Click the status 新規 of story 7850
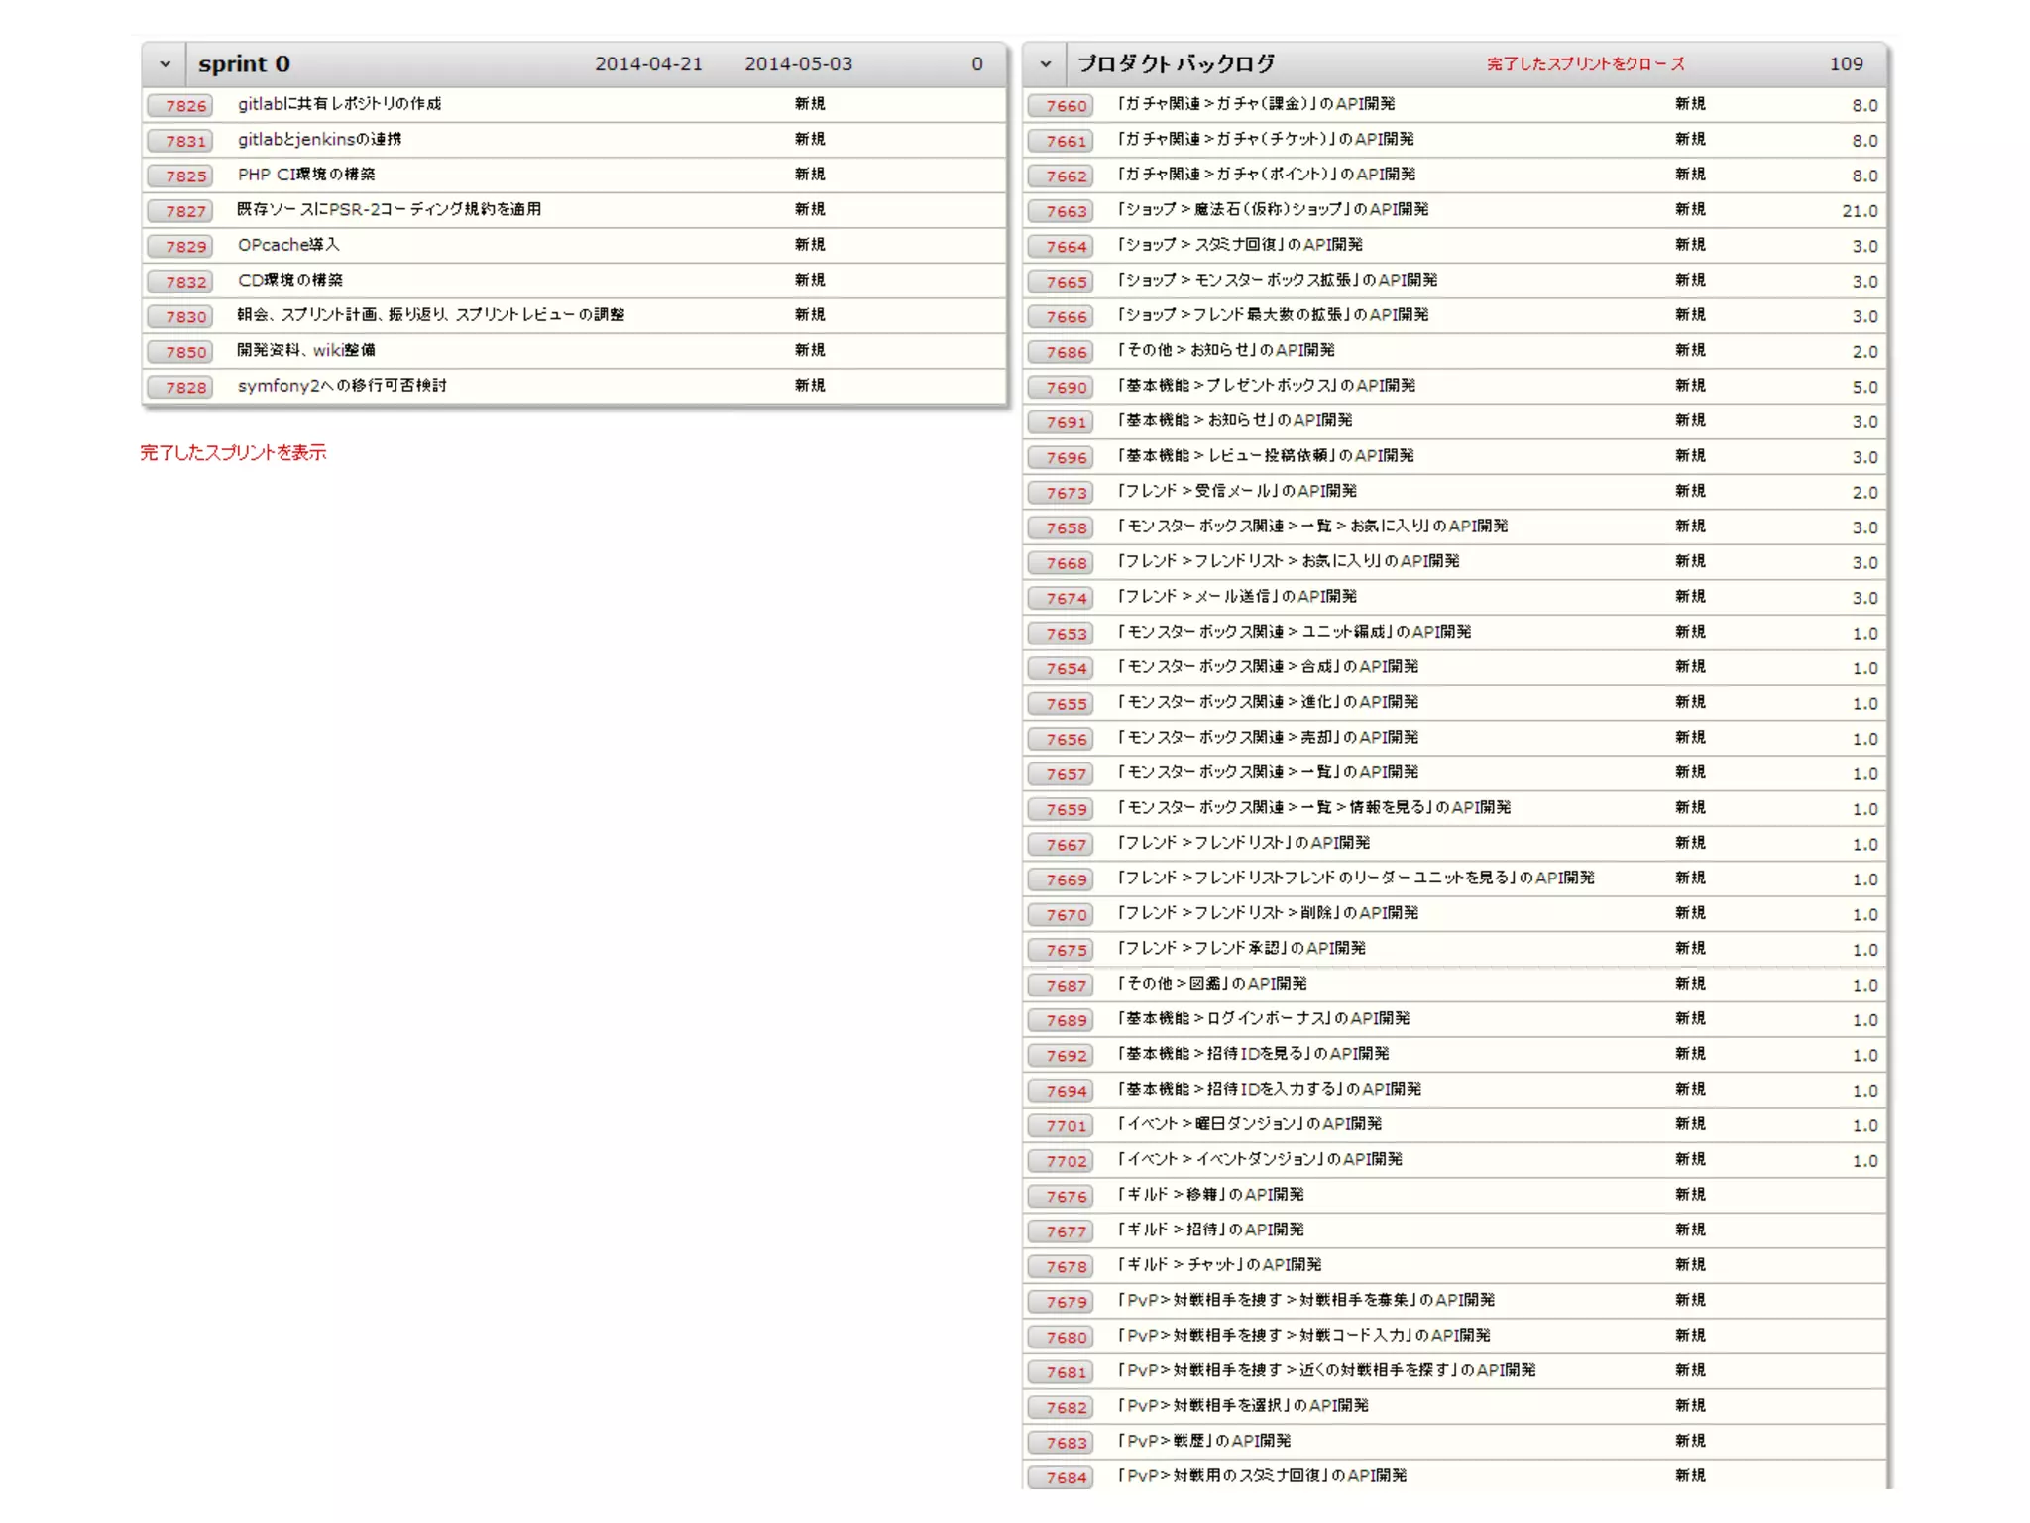This screenshot has height=1523, width=2030. tap(809, 350)
